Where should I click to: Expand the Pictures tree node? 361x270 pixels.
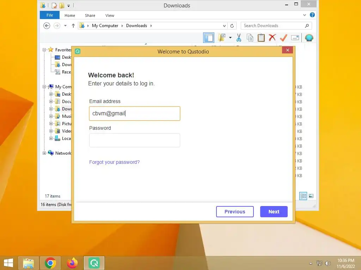51,123
